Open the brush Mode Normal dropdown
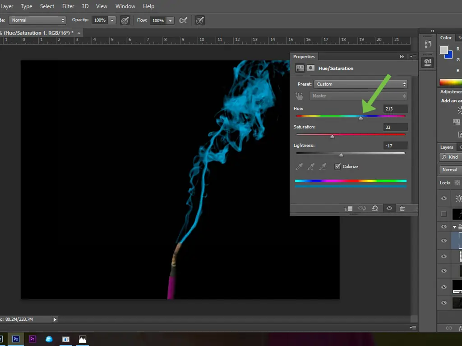Viewport: 462px width, 346px height. pyautogui.click(x=38, y=20)
